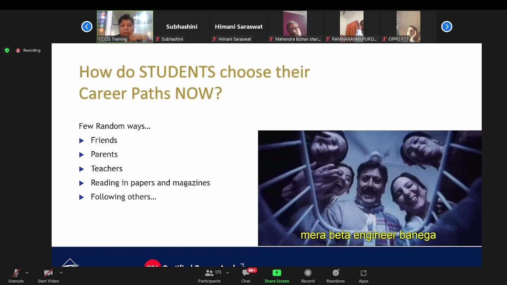Show next participants with right arrow
507x285 pixels.
pyautogui.click(x=447, y=27)
